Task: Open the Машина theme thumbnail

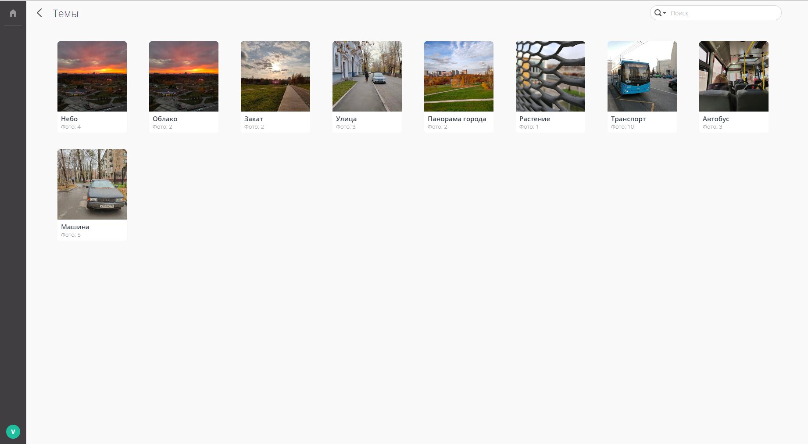Action: 92,184
